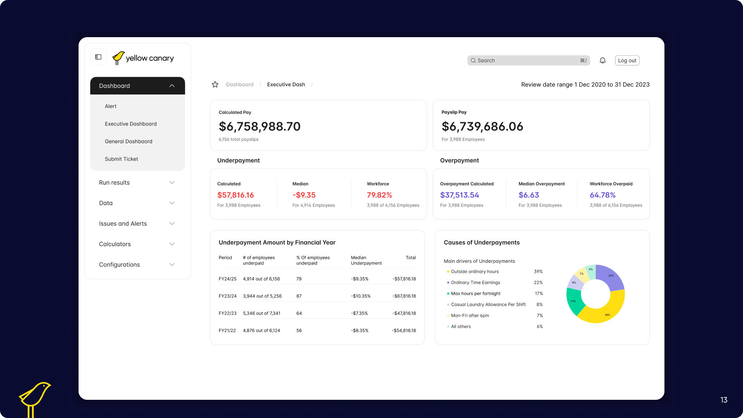Click the Workforce 79.82% value
The width and height of the screenshot is (743, 418).
point(379,195)
